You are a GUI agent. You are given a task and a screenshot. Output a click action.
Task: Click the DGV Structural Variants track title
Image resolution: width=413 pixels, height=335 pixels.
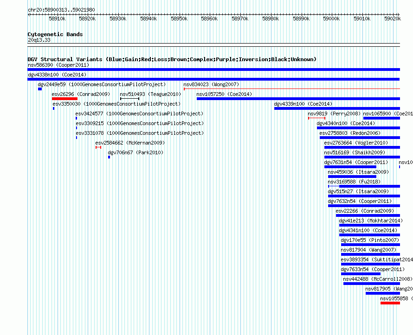[x=172, y=59]
